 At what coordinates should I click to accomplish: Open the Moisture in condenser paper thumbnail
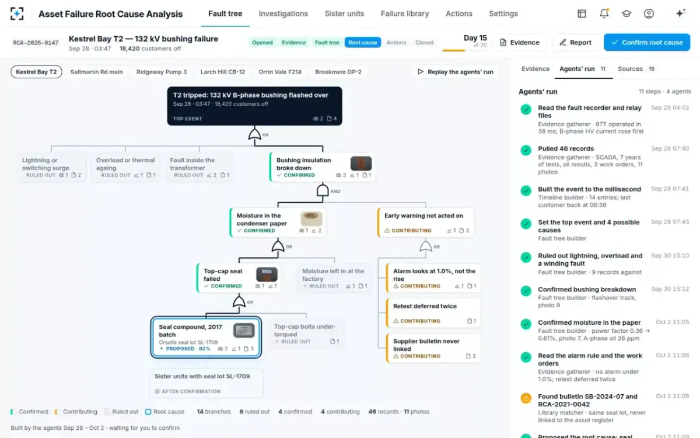click(x=311, y=219)
